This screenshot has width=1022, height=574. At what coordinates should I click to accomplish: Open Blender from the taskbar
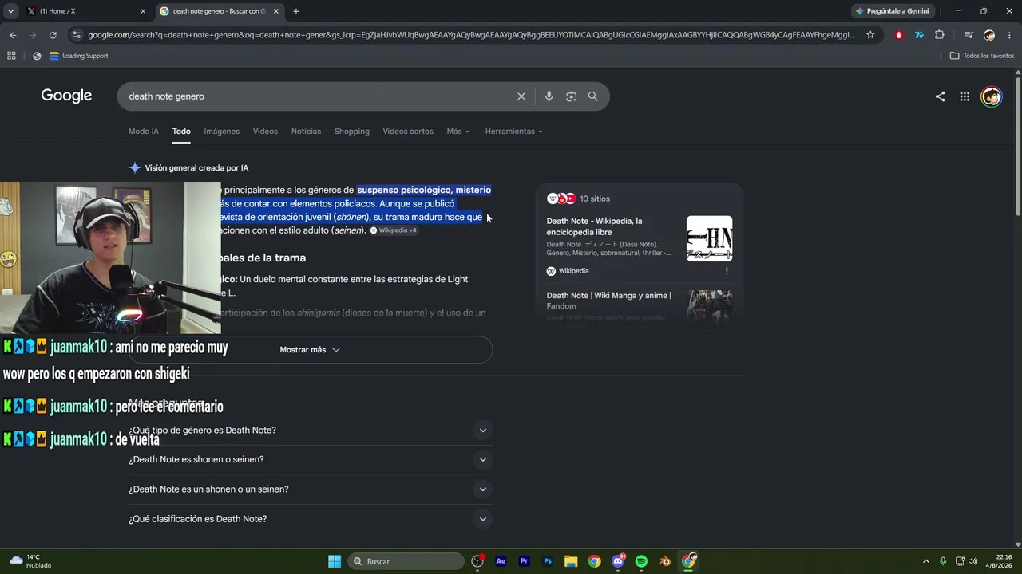point(664,561)
